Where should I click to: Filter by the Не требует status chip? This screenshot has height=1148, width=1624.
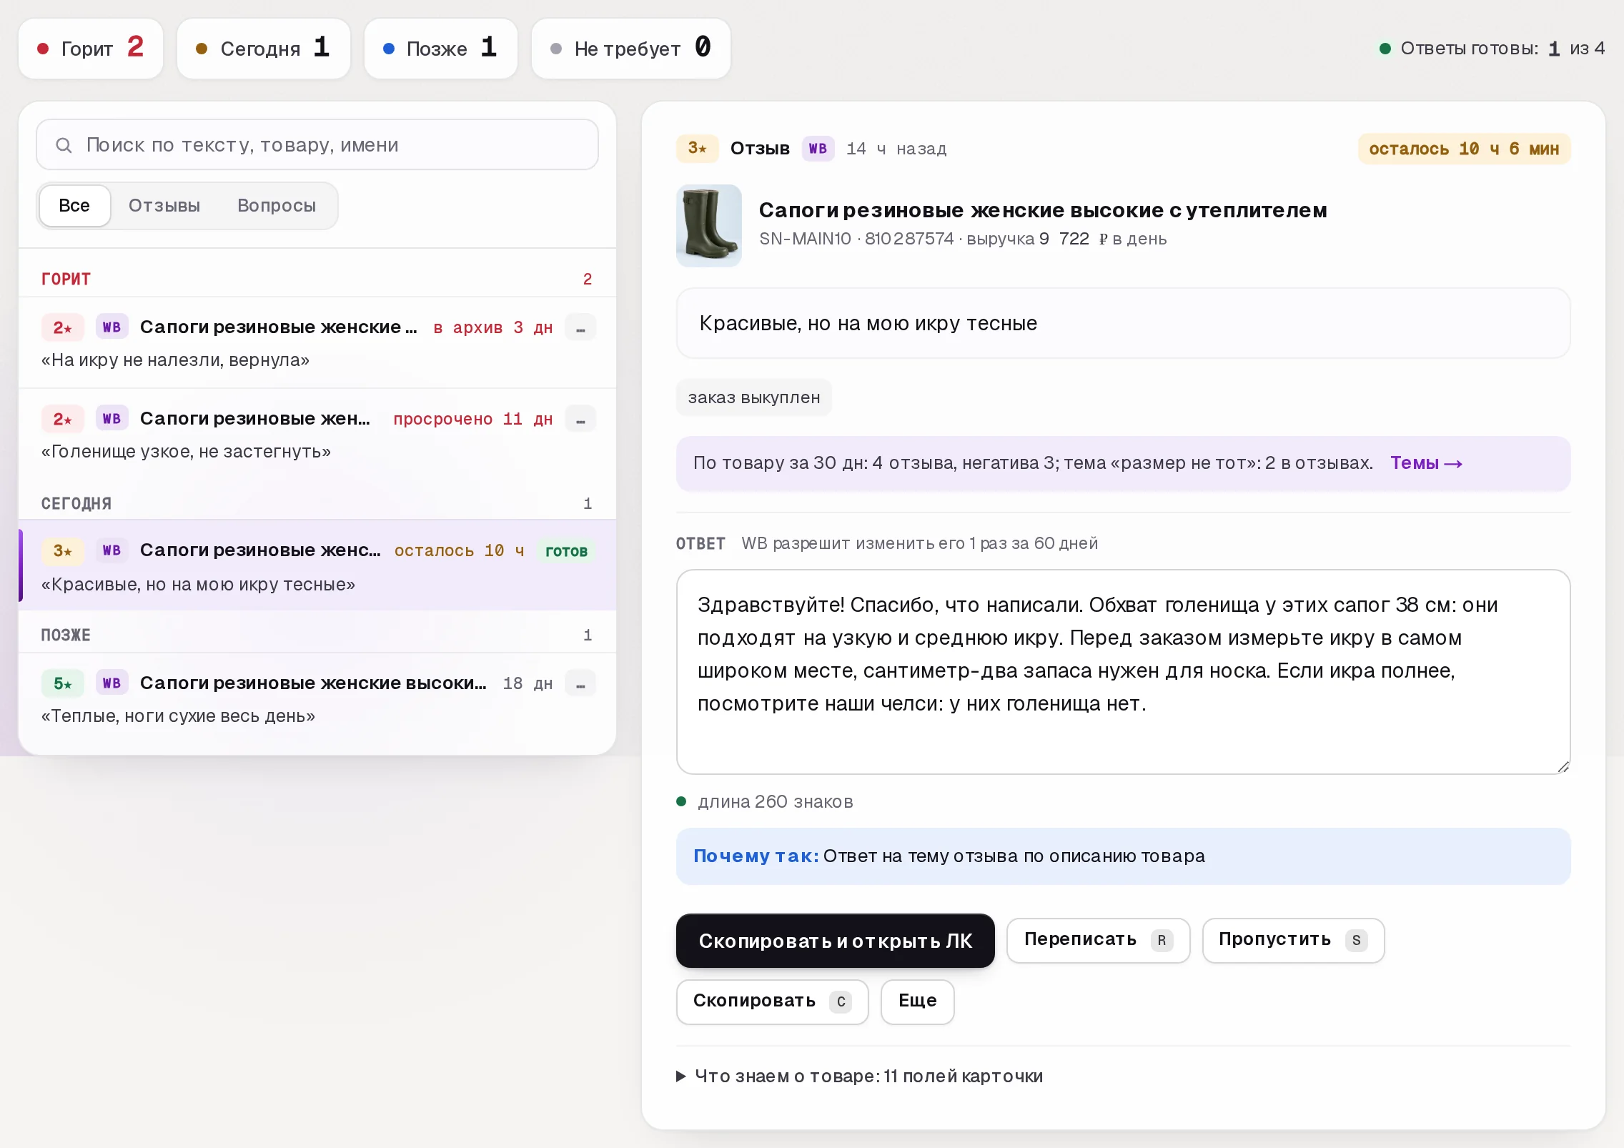630,49
